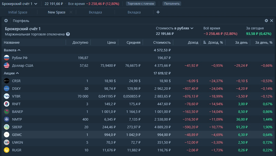Click the sort icon in Доход, % header
The height and width of the screenshot is (156, 276).
click(x=205, y=42)
